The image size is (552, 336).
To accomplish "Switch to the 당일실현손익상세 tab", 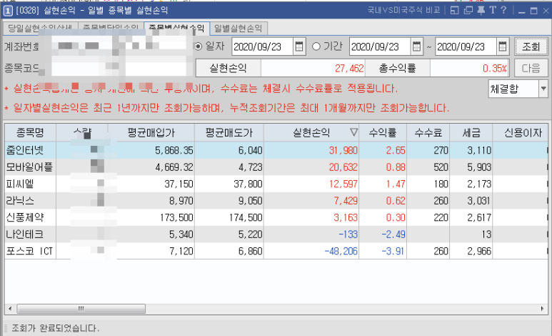I will click(40, 28).
